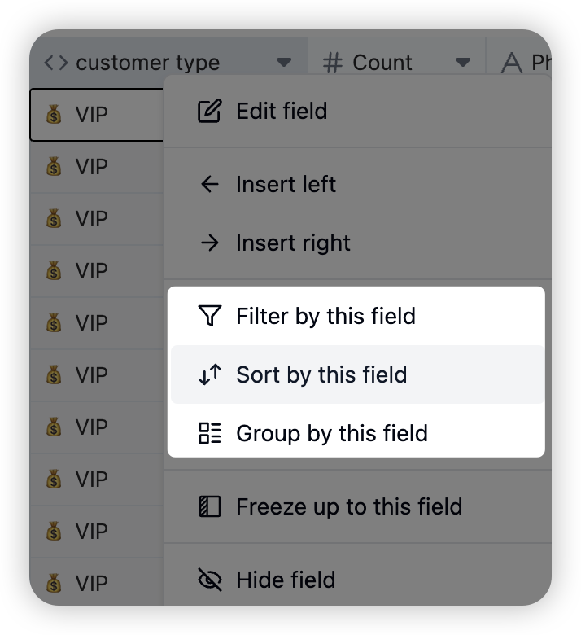Choose Filter by this field
The image size is (581, 635).
coord(357,316)
